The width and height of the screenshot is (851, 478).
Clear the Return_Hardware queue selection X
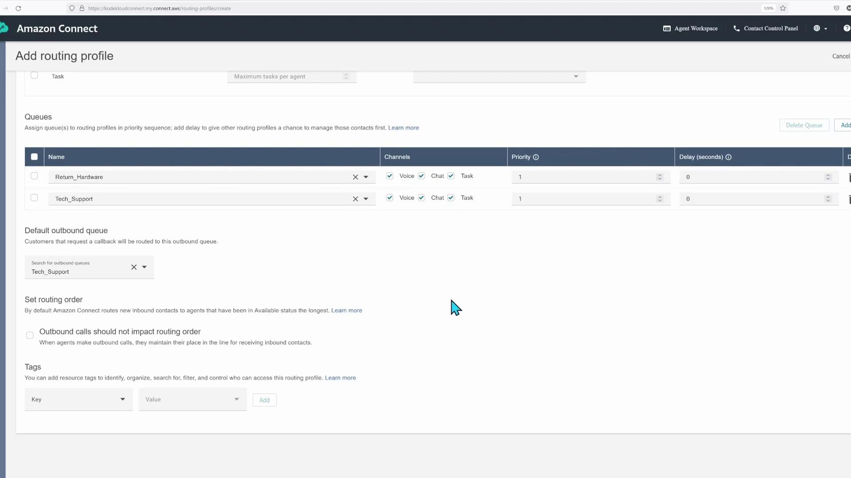pos(355,177)
